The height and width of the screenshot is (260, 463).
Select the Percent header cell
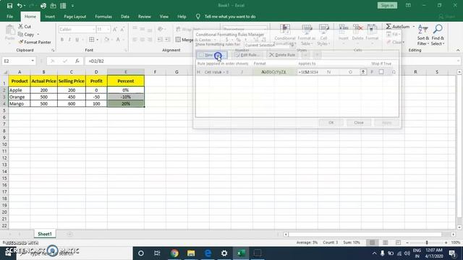pyautogui.click(x=126, y=81)
